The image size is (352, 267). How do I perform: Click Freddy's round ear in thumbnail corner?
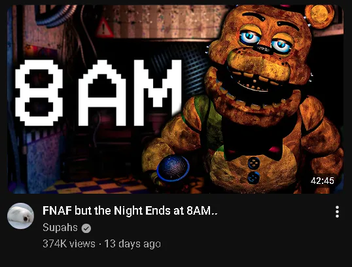coord(319,16)
